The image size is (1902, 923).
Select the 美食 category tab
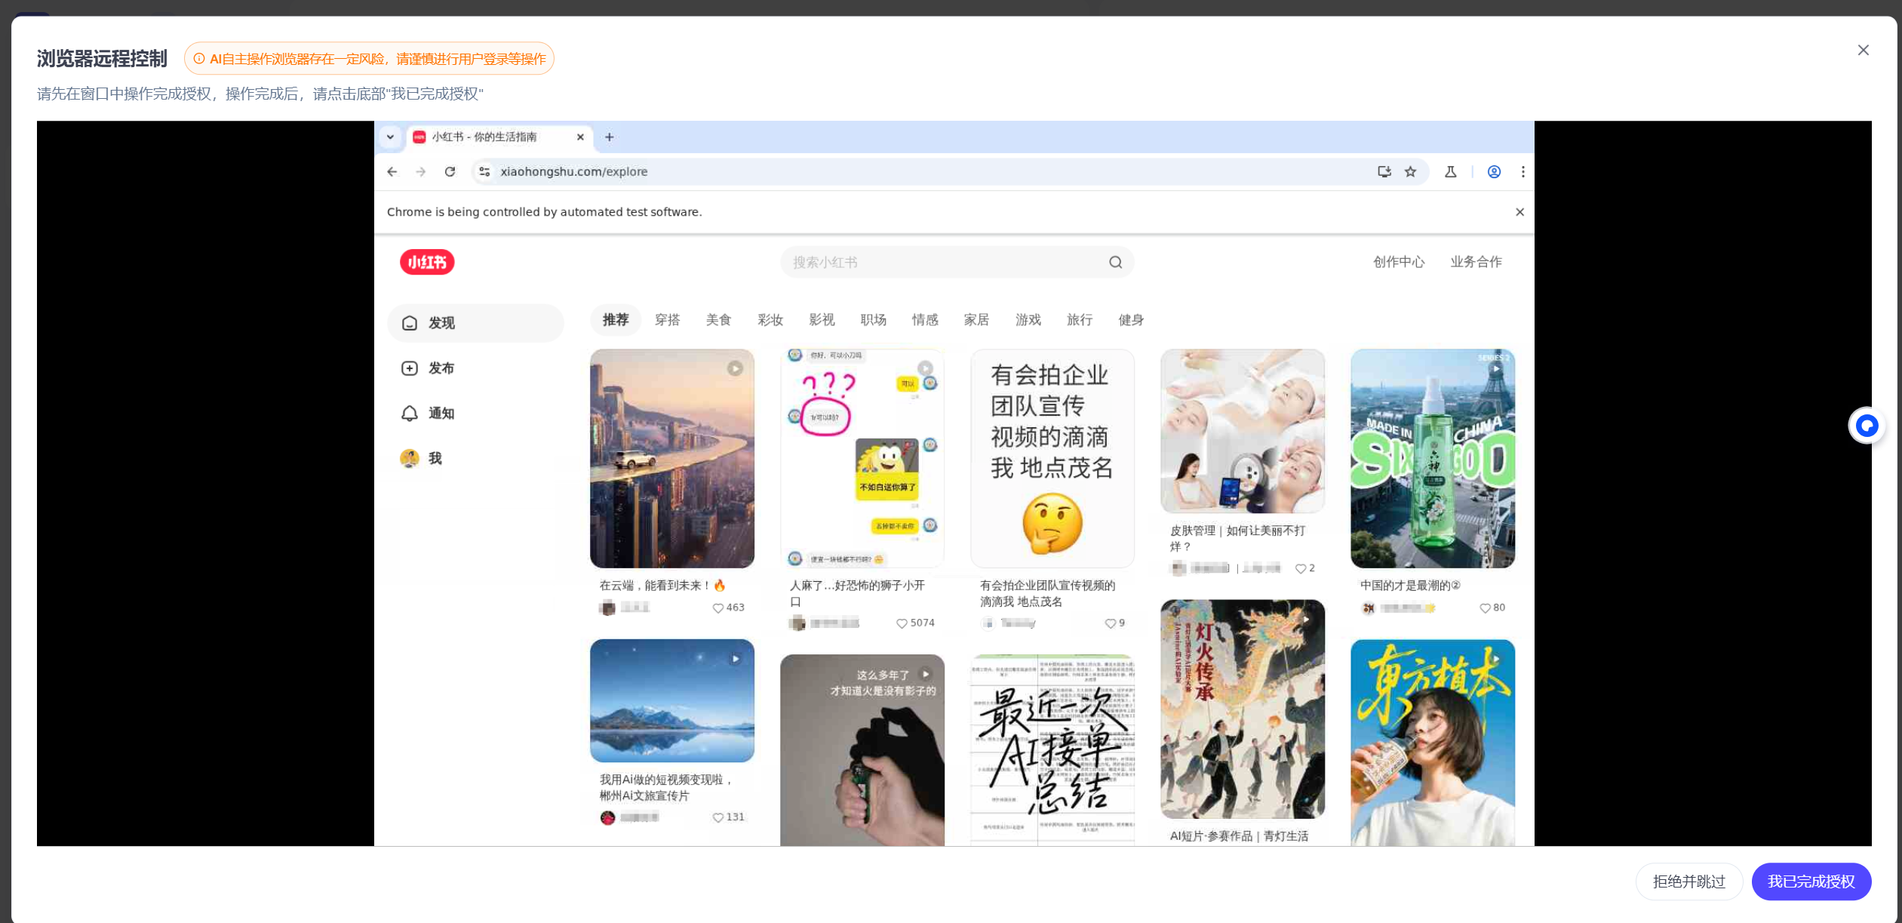coord(717,320)
